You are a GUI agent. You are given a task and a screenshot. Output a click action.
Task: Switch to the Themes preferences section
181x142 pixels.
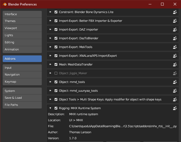click(x=22, y=21)
